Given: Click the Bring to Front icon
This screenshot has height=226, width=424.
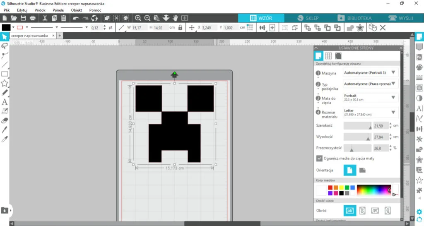Looking at the screenshot, I should pos(308,28).
